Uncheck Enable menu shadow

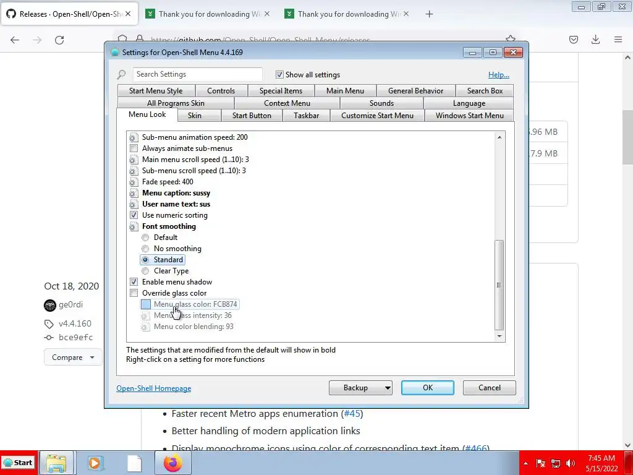pyautogui.click(x=134, y=282)
